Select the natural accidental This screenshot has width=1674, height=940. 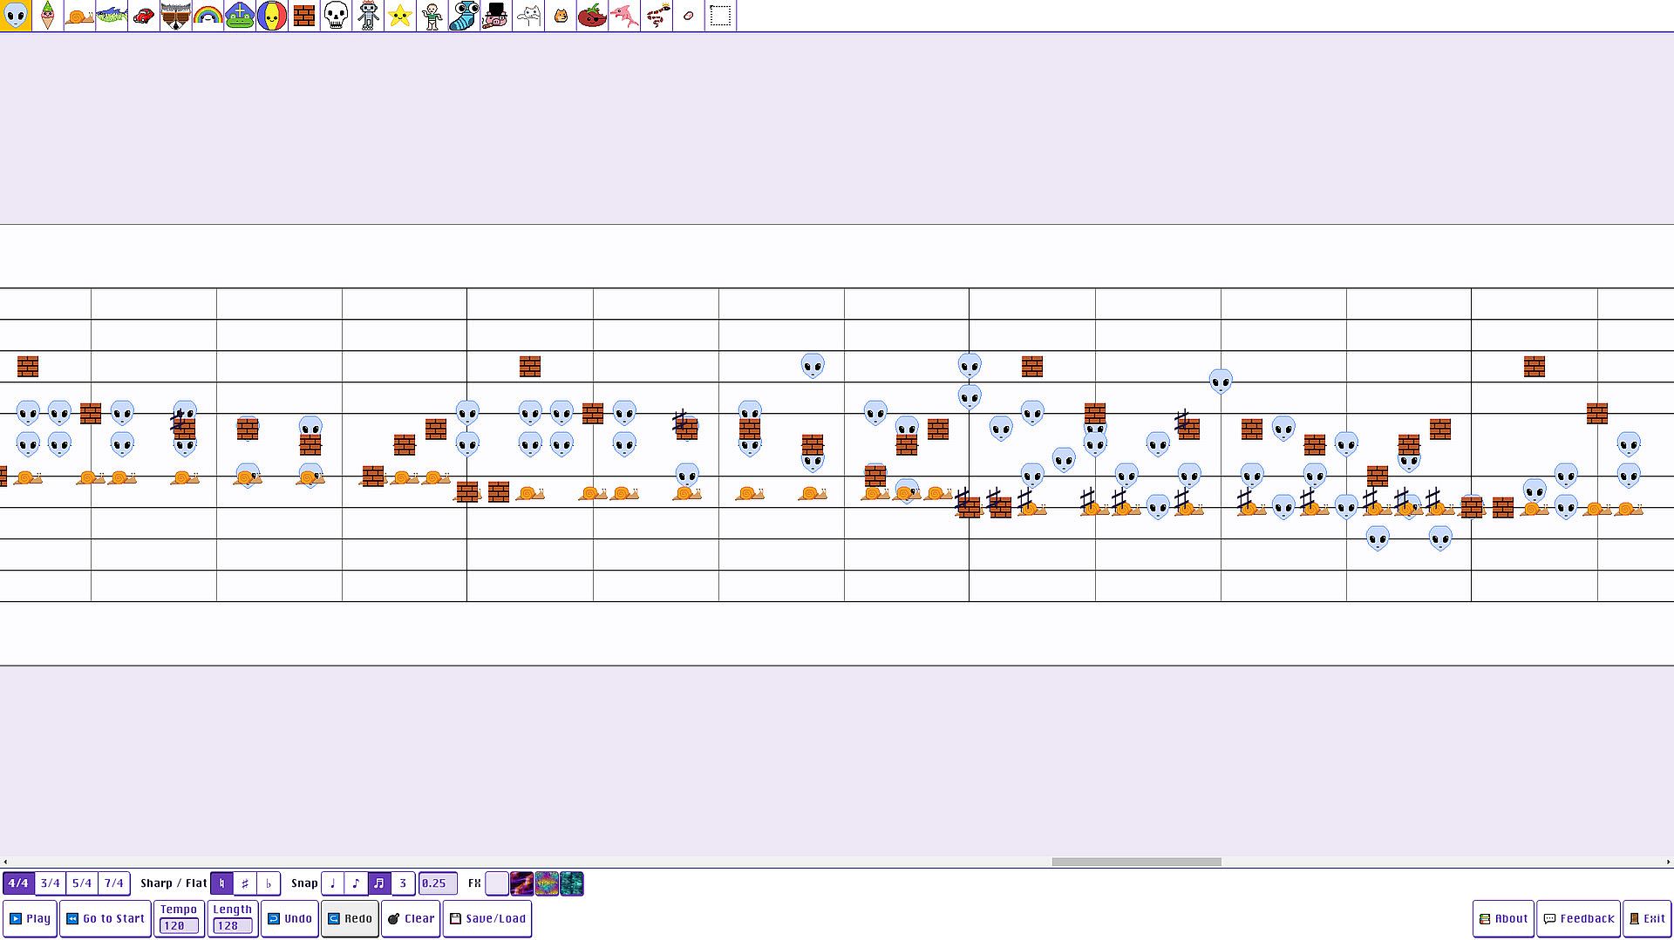click(222, 883)
